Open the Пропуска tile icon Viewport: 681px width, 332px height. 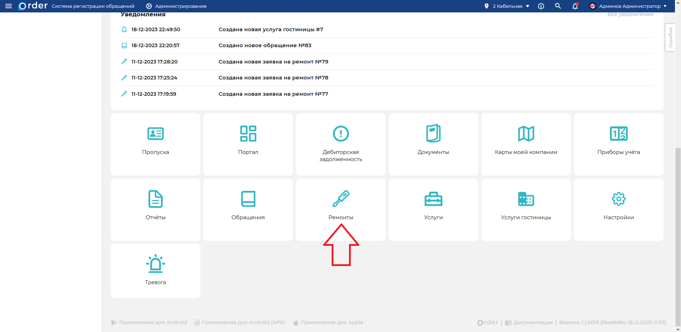(x=155, y=134)
